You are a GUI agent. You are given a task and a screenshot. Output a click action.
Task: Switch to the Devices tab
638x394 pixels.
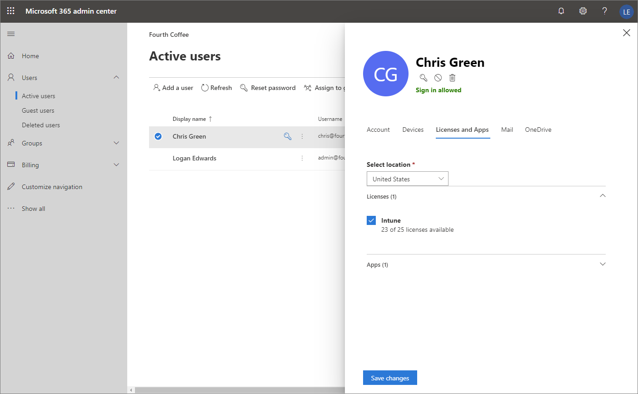pos(413,130)
